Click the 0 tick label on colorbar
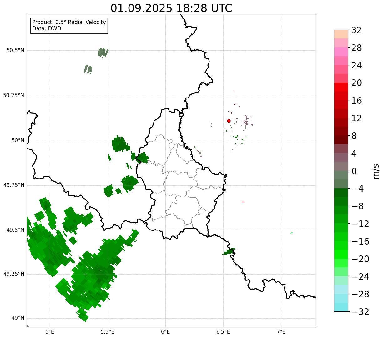383x338 pixels. click(x=354, y=171)
